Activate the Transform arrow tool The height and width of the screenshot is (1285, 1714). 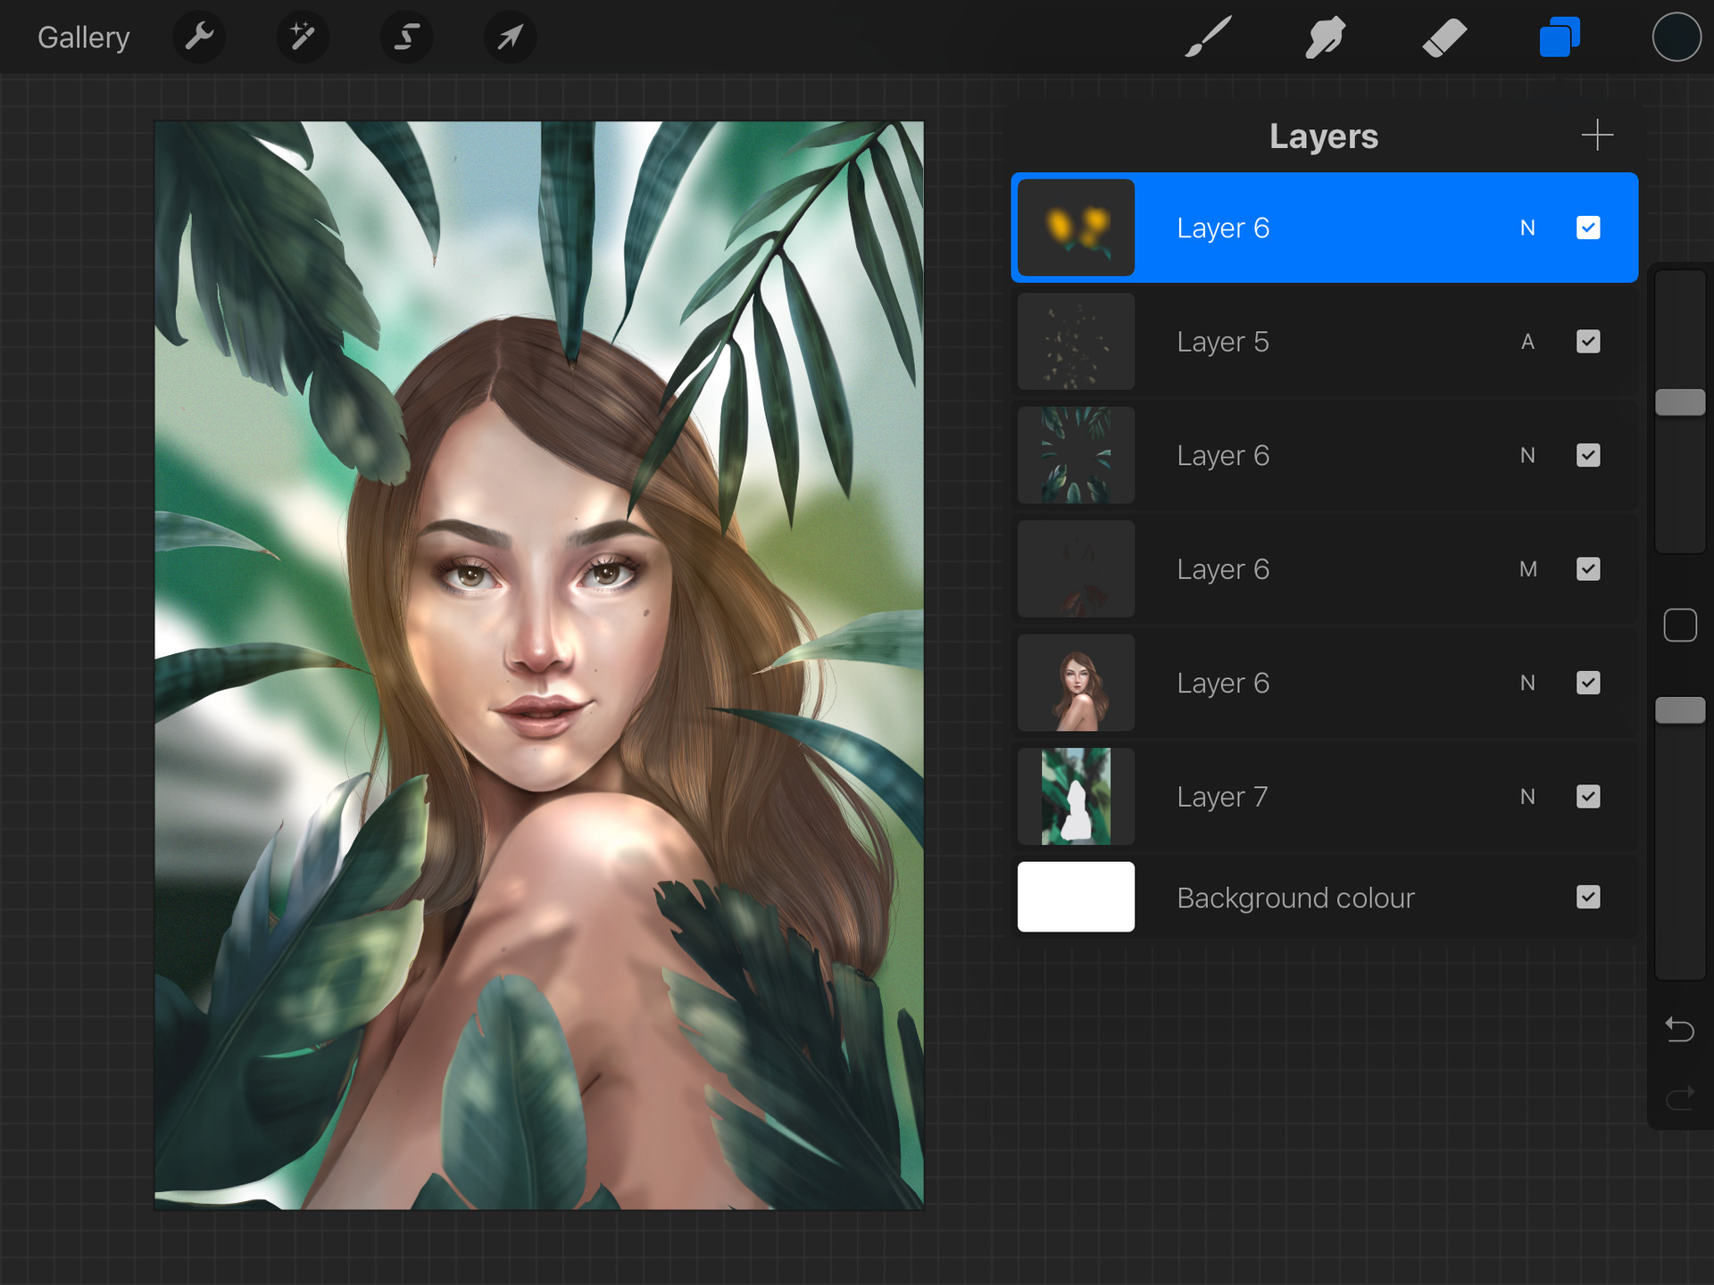pyautogui.click(x=510, y=37)
